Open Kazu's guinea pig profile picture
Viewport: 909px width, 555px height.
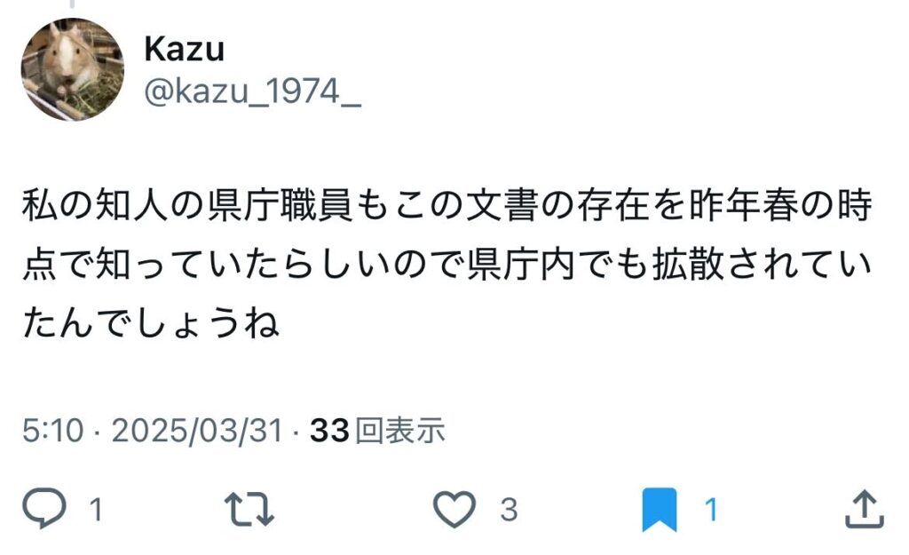click(x=73, y=69)
